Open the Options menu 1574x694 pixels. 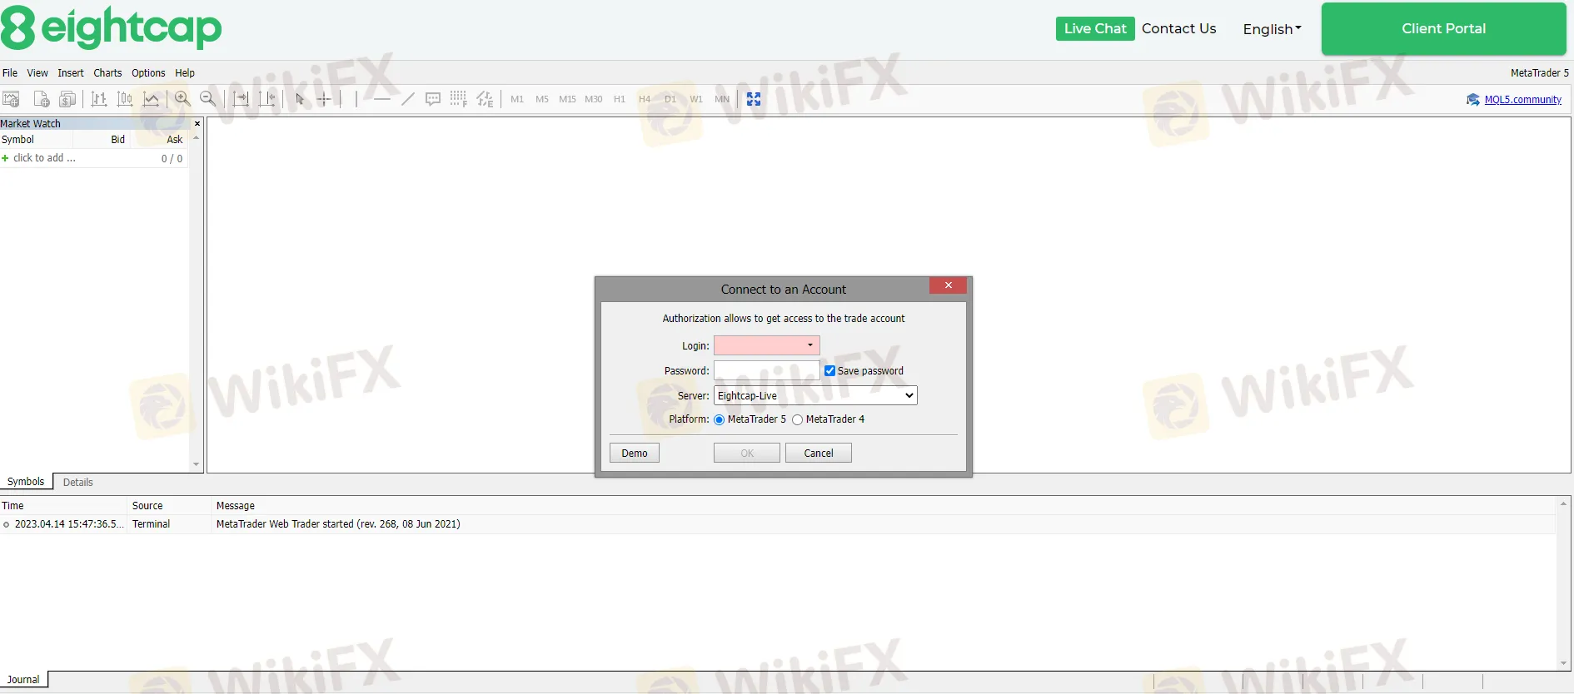coord(148,73)
